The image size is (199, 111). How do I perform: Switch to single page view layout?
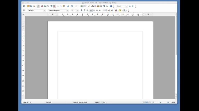pyautogui.click(x=144, y=102)
